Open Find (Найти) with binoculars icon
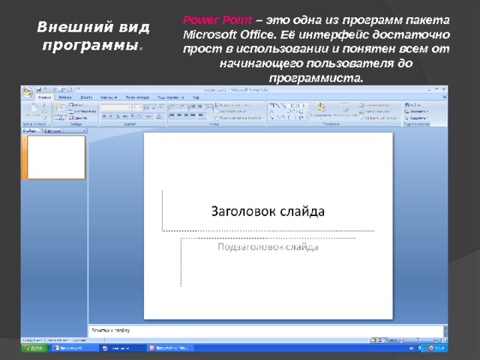Image resolution: width=480 pixels, height=360 pixels. [x=412, y=105]
